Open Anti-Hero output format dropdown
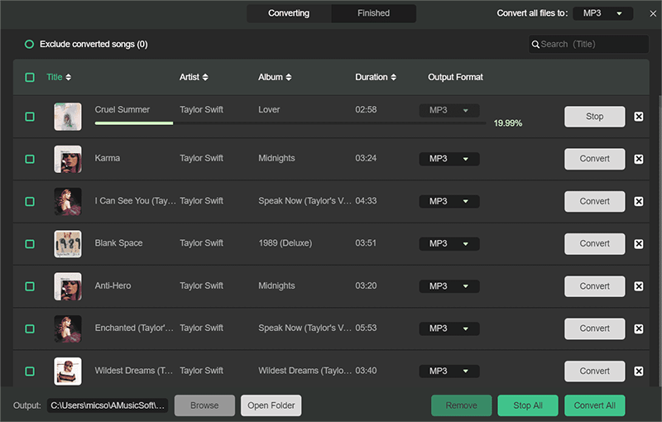The image size is (662, 422). click(449, 286)
